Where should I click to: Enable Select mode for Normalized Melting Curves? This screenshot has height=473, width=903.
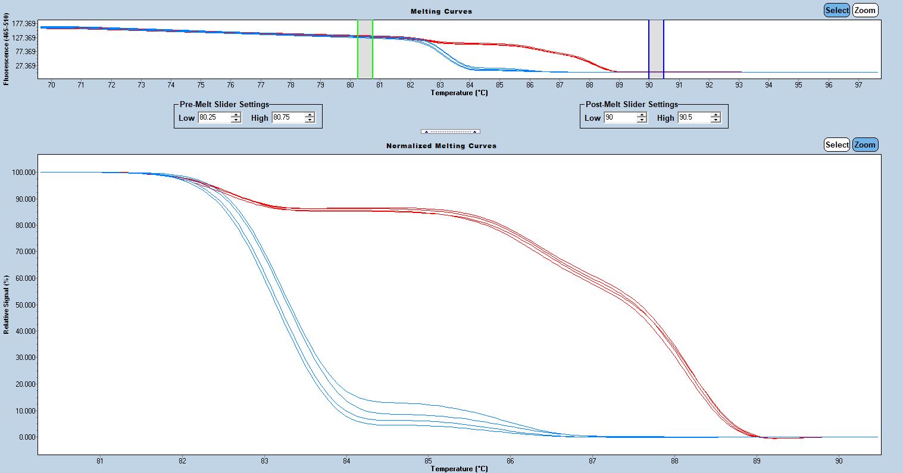836,145
